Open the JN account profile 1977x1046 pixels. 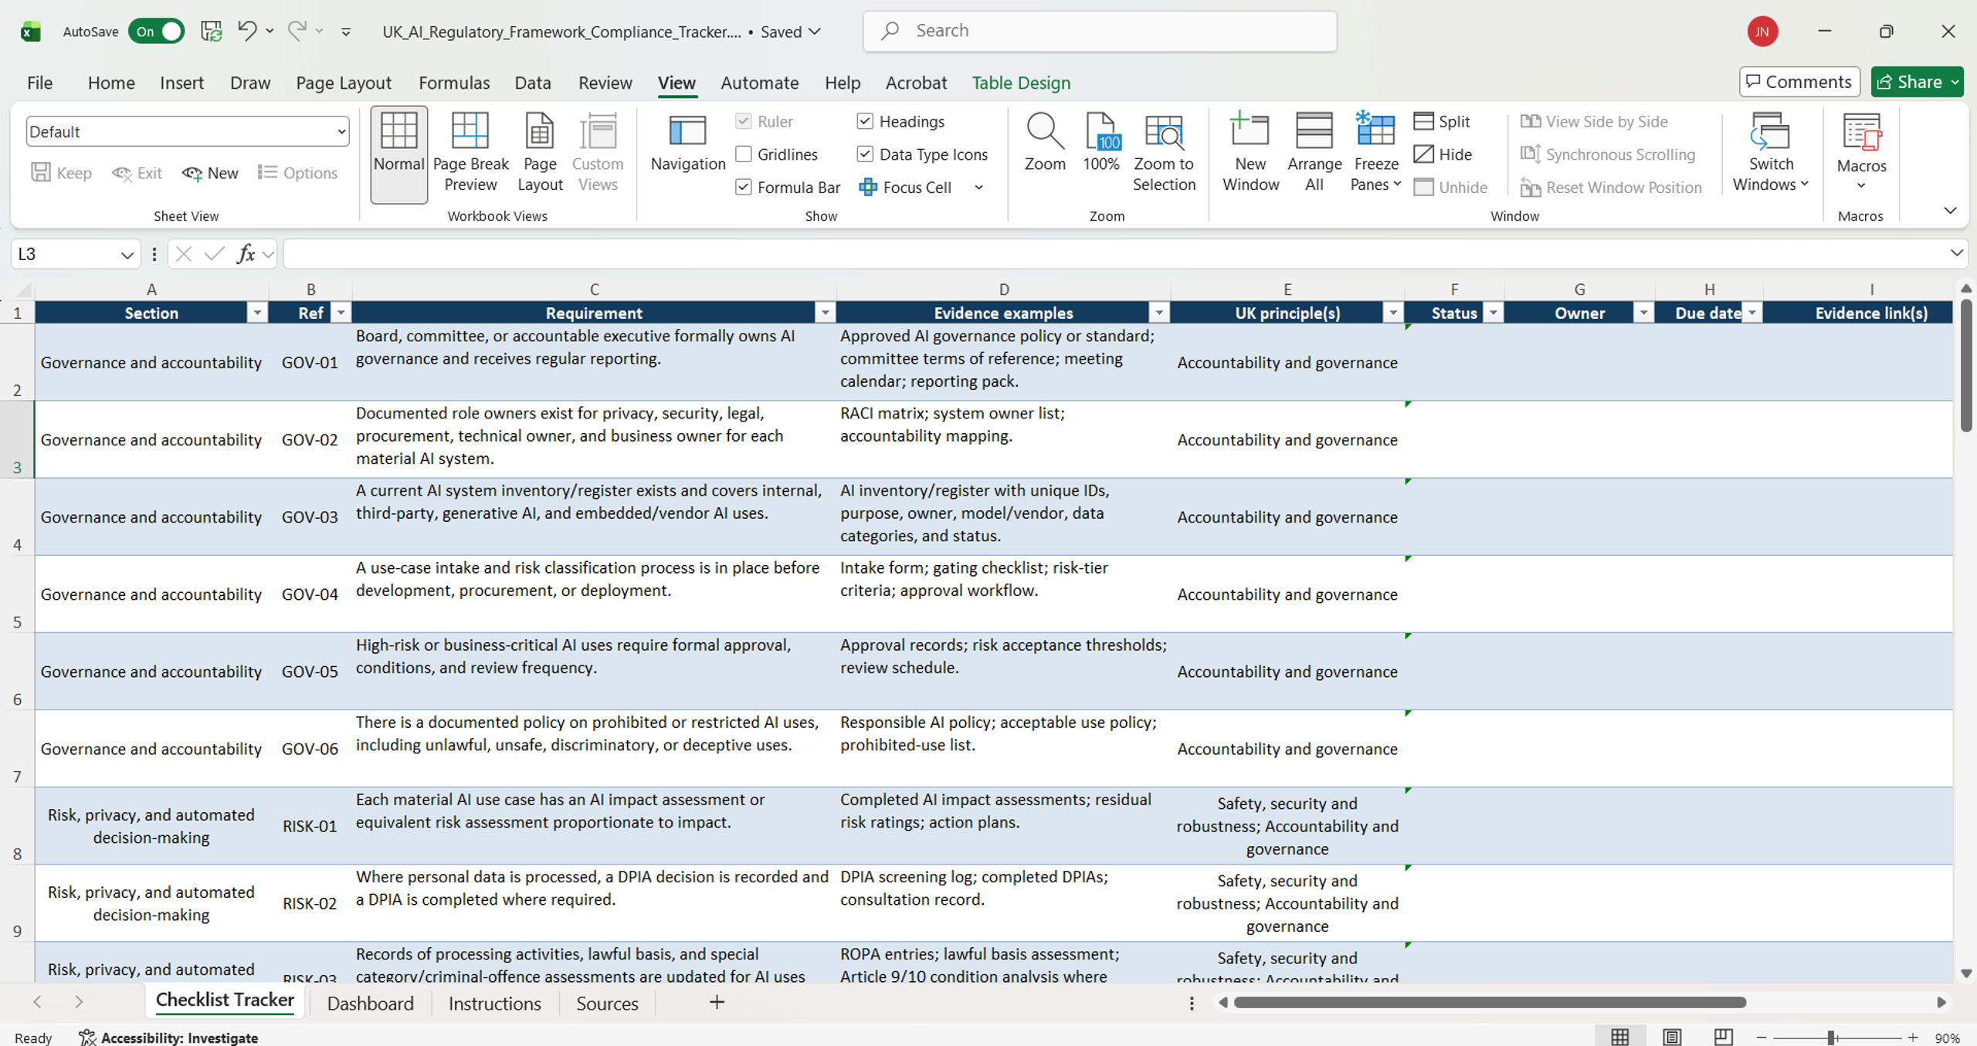pyautogui.click(x=1762, y=31)
